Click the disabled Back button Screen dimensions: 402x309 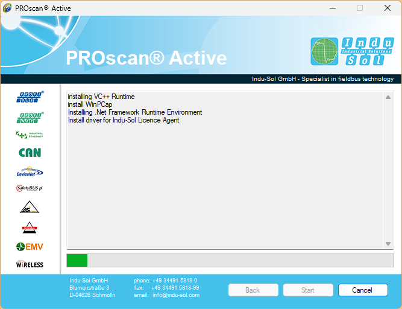[x=253, y=290]
